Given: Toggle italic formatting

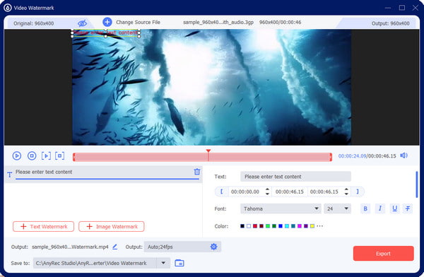Looking at the screenshot, I should point(380,208).
